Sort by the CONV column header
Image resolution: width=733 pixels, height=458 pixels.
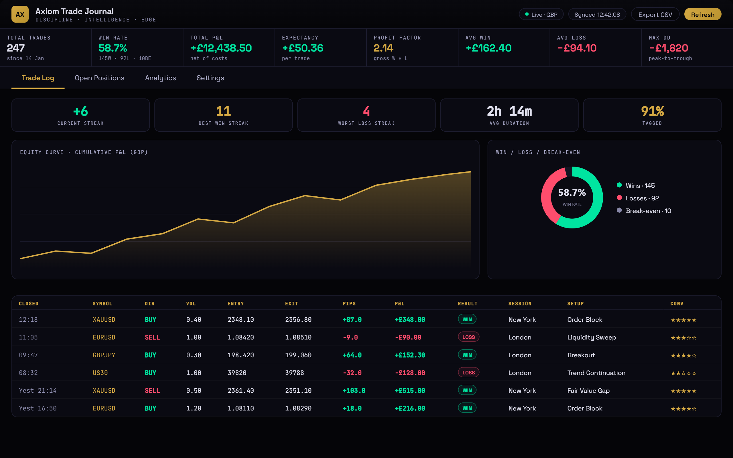point(677,303)
